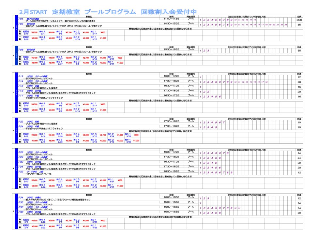This screenshot has width=334, height=236.
Task: Select course code P13 クロール基礎
Action: click(x=33, y=76)
